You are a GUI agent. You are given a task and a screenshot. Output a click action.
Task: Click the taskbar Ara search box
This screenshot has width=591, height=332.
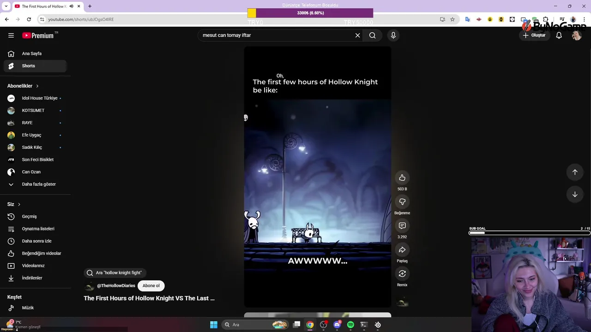[255, 325]
